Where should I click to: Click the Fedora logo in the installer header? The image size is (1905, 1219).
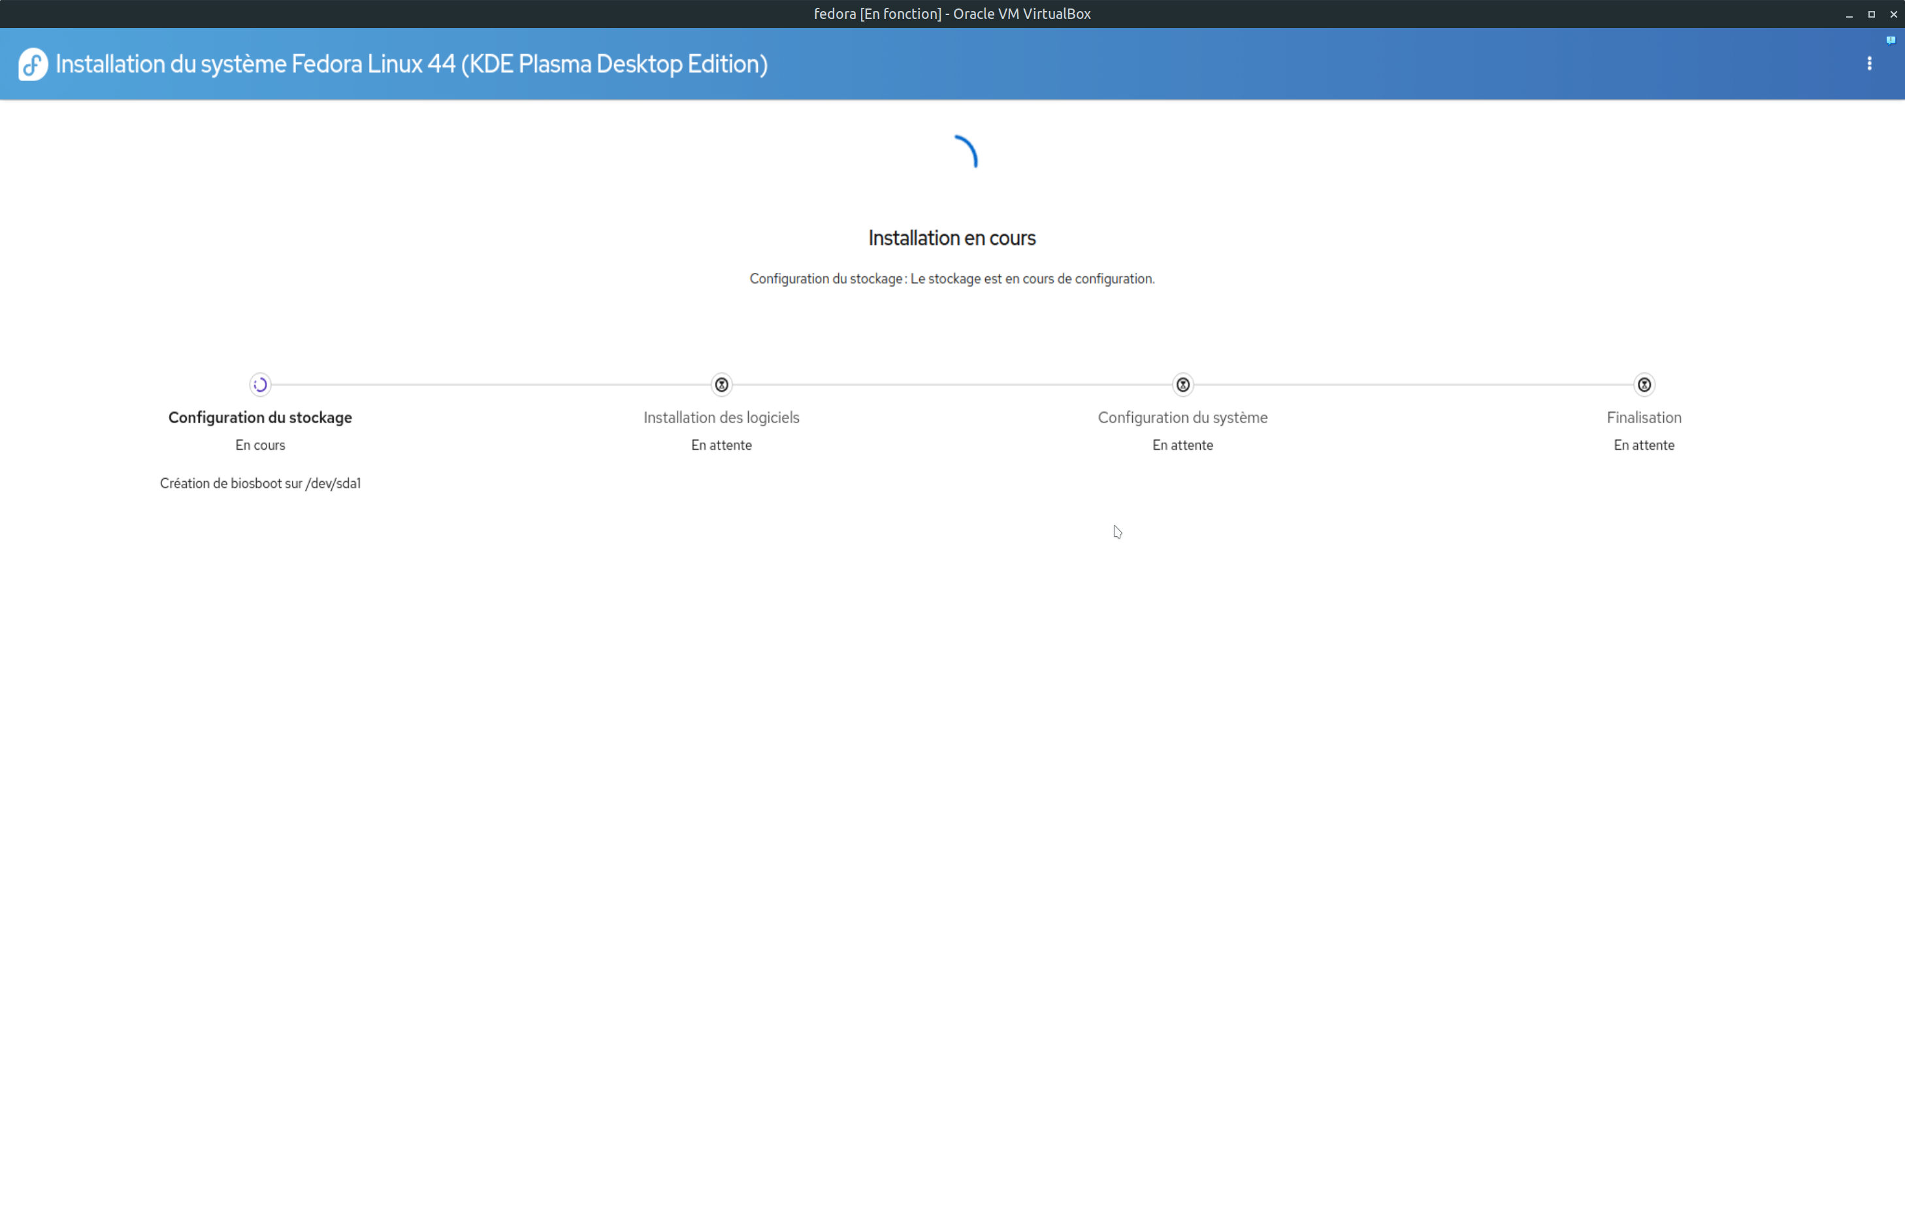33,64
